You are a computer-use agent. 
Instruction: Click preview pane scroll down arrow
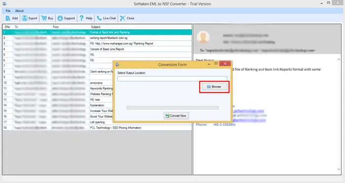[x=339, y=169]
